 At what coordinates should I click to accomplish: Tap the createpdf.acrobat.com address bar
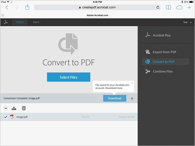(x=97, y=7)
